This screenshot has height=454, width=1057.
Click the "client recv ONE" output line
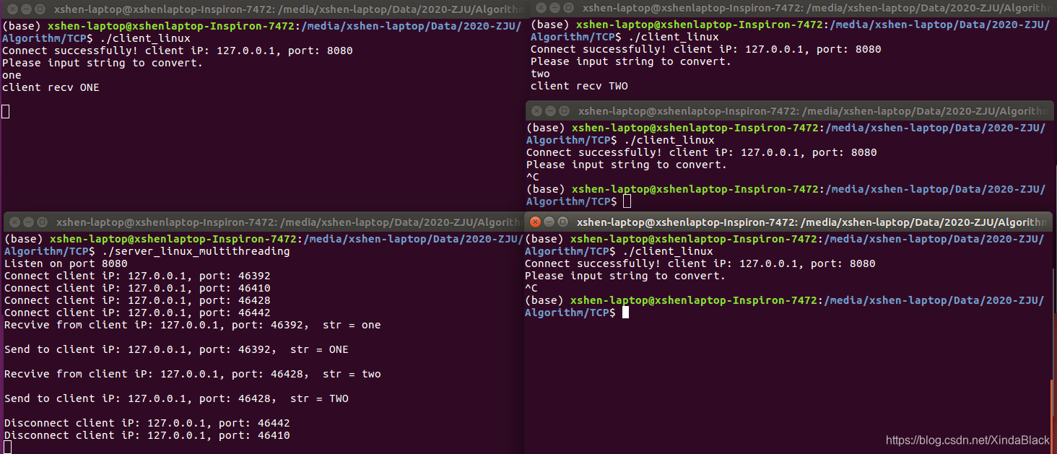pos(51,87)
